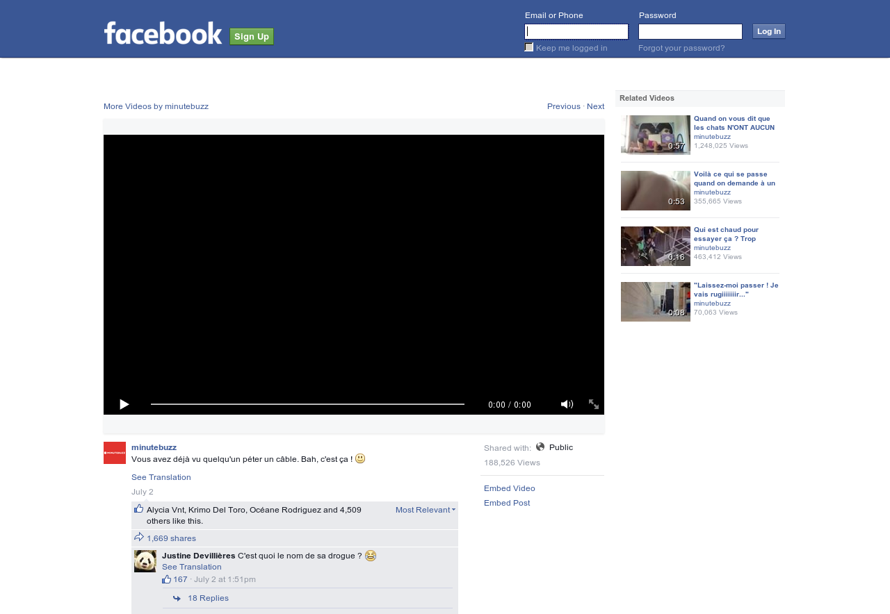890x614 pixels.
Task: Open the 0:08 related video thumbnail
Action: pos(656,301)
